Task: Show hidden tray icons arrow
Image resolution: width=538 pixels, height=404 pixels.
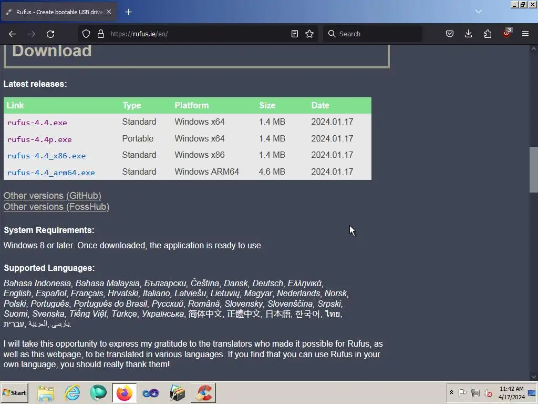Action: 451,392
